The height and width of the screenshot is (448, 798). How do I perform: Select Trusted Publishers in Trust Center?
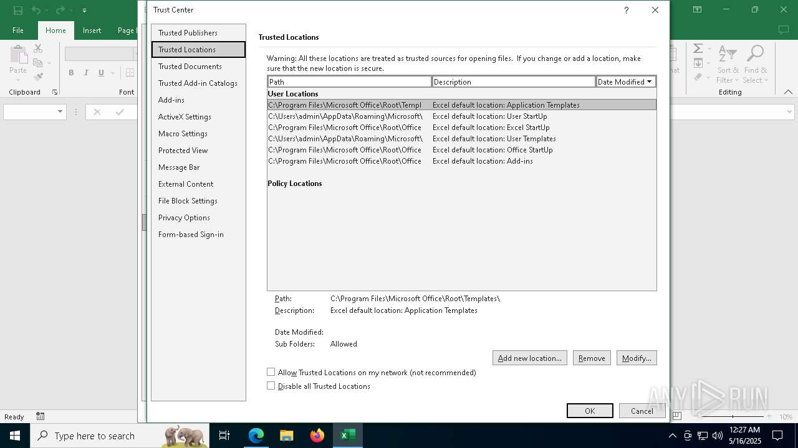point(198,33)
